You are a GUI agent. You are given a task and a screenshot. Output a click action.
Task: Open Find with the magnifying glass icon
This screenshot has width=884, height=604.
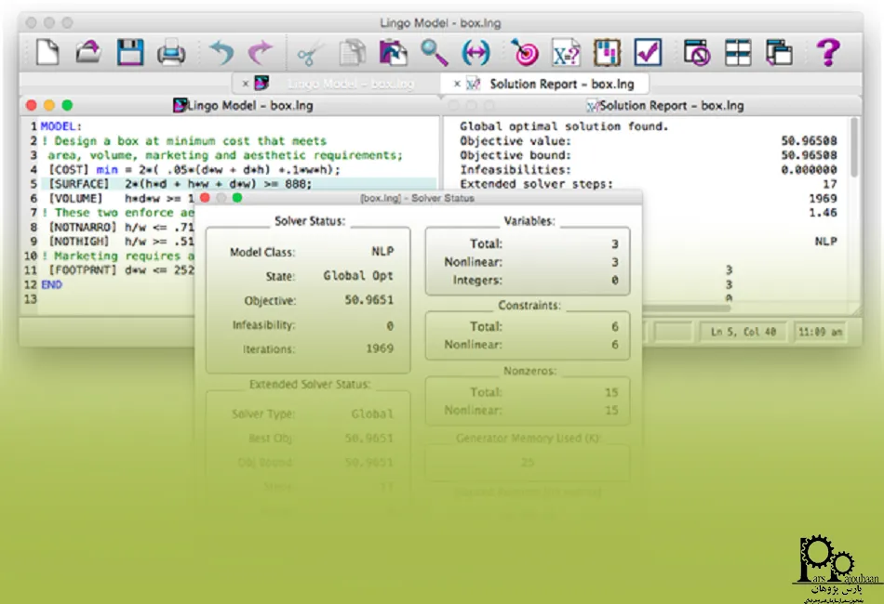434,52
